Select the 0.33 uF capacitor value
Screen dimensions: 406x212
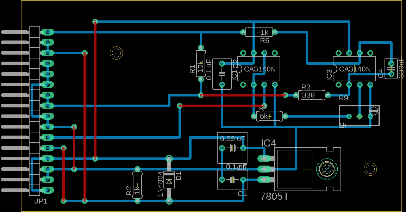(x=232, y=139)
